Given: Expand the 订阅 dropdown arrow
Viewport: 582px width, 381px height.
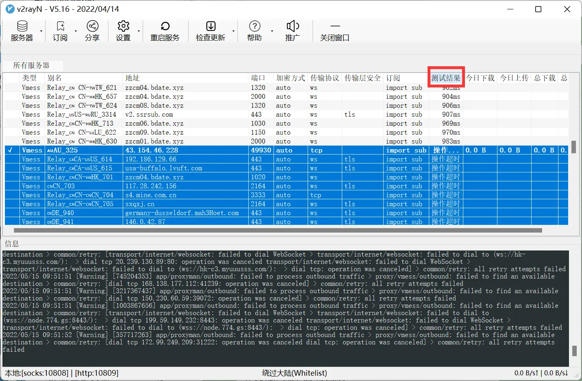Looking at the screenshot, I should [x=76, y=31].
